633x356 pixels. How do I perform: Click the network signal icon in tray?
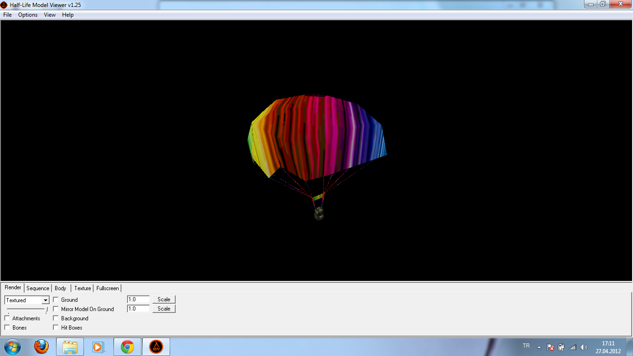point(573,347)
